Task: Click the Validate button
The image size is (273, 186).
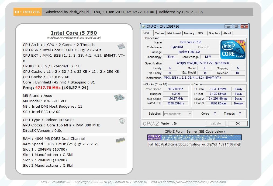Action: click(216, 123)
